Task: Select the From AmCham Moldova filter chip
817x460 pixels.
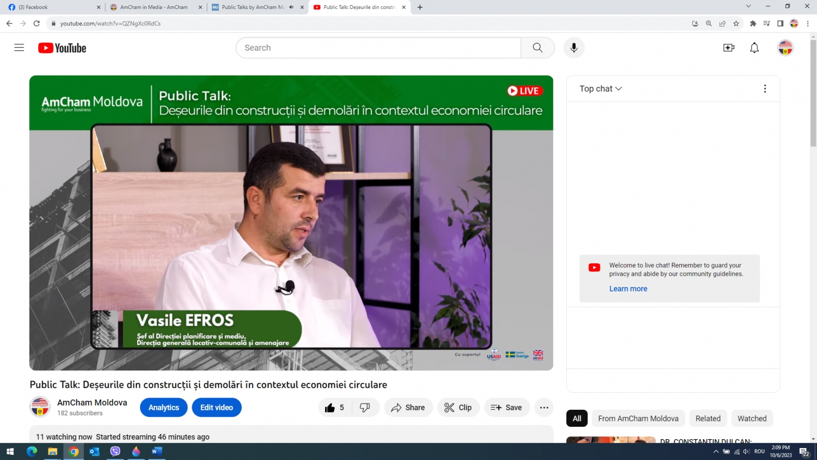Action: [x=638, y=418]
